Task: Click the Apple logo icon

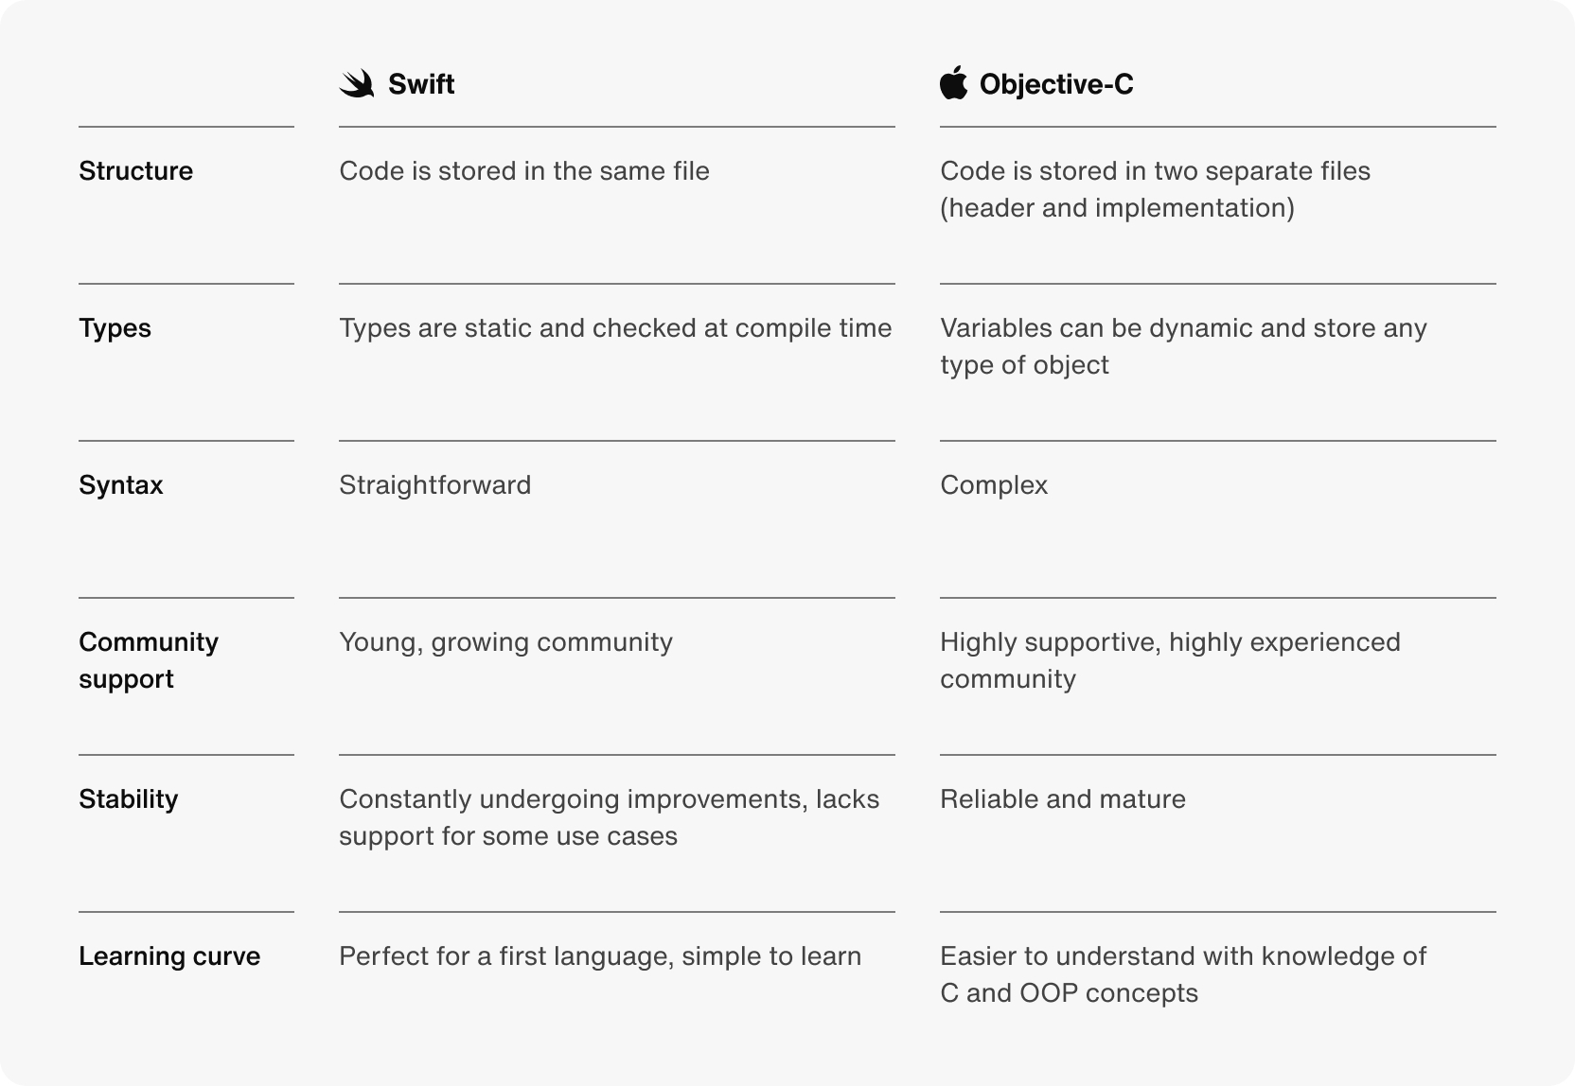Action: tap(954, 83)
